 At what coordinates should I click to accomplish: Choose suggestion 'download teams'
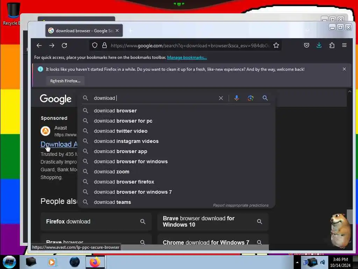pos(176,202)
